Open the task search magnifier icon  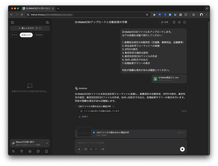[x=47, y=22]
